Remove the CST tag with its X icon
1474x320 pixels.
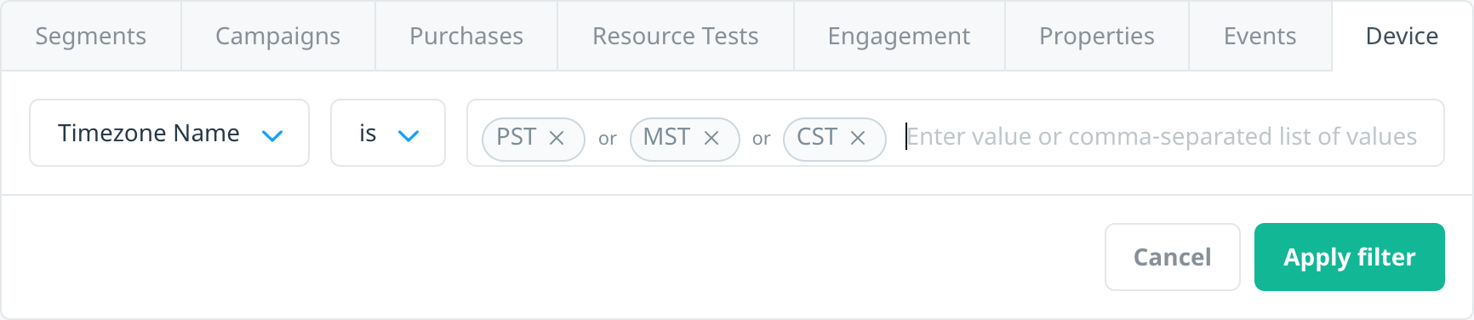point(858,138)
